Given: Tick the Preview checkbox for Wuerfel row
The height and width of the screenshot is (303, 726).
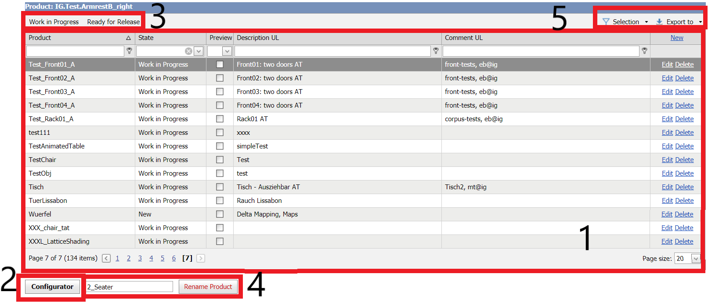Looking at the screenshot, I should (220, 214).
